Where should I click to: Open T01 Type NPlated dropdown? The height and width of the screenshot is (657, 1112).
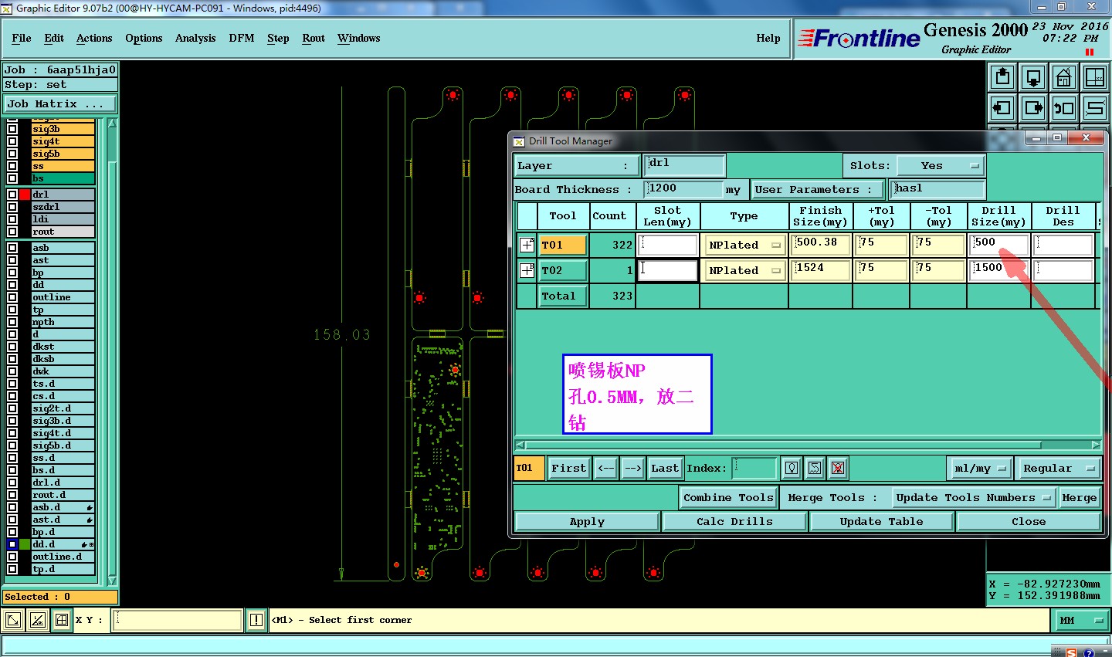point(745,245)
